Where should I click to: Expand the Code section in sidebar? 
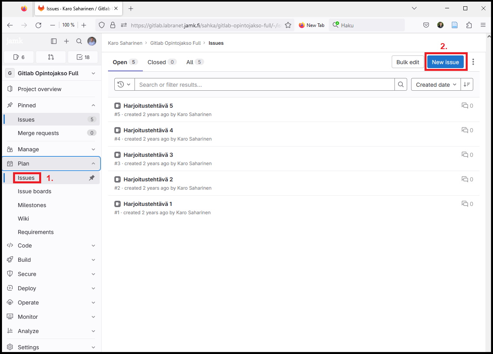(93, 246)
